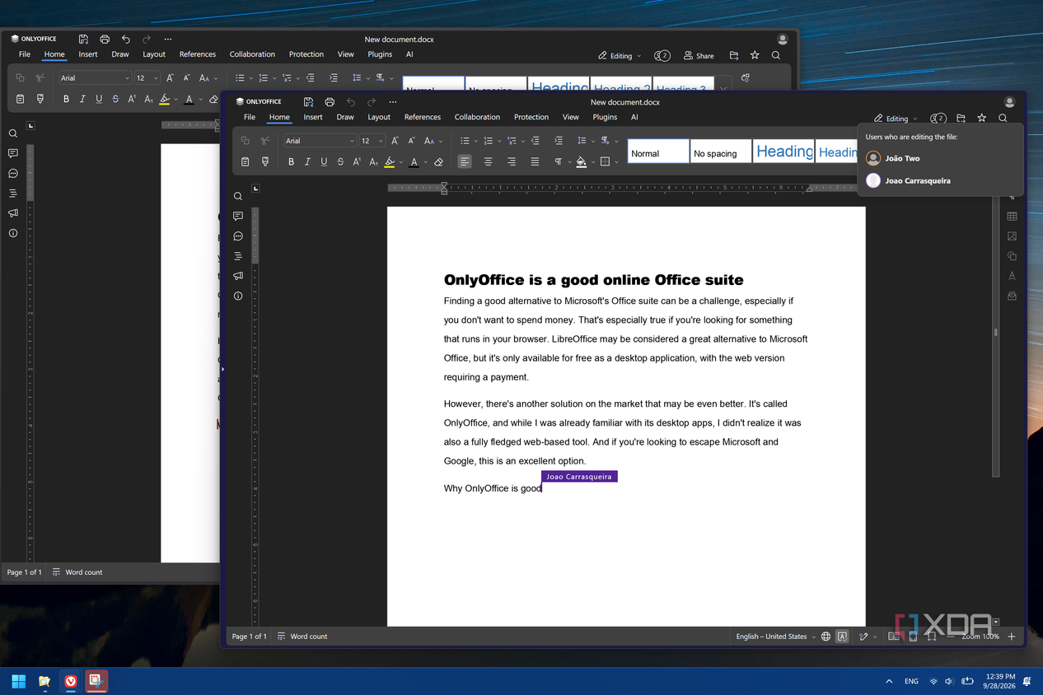Open the front window's Feedback megaphone icon
The width and height of the screenshot is (1043, 695).
(x=238, y=276)
